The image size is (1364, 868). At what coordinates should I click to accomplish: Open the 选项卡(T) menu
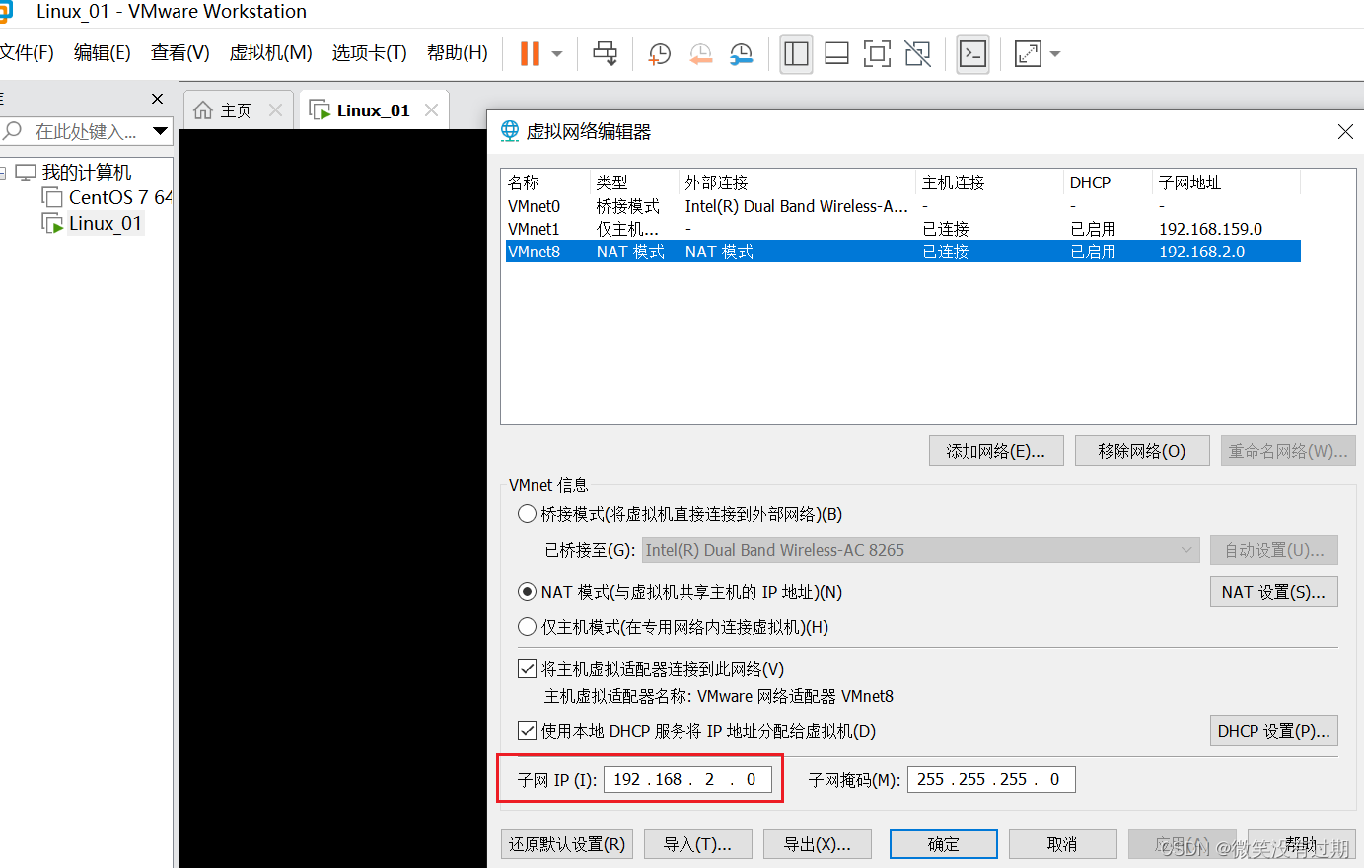click(370, 53)
